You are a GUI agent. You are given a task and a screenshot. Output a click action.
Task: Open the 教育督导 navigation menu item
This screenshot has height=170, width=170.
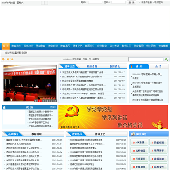139,46
